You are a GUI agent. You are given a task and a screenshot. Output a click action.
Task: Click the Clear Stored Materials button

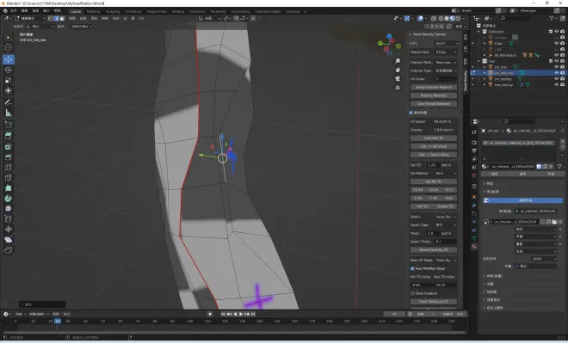(x=434, y=104)
